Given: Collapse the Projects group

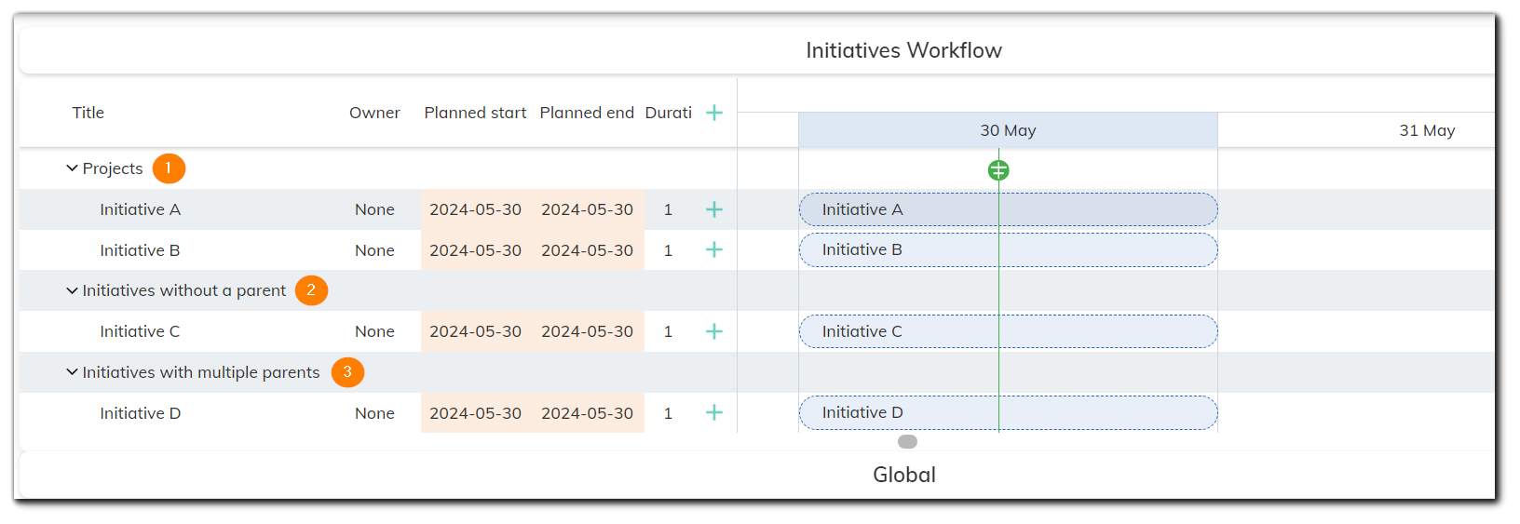Looking at the screenshot, I should pyautogui.click(x=72, y=168).
